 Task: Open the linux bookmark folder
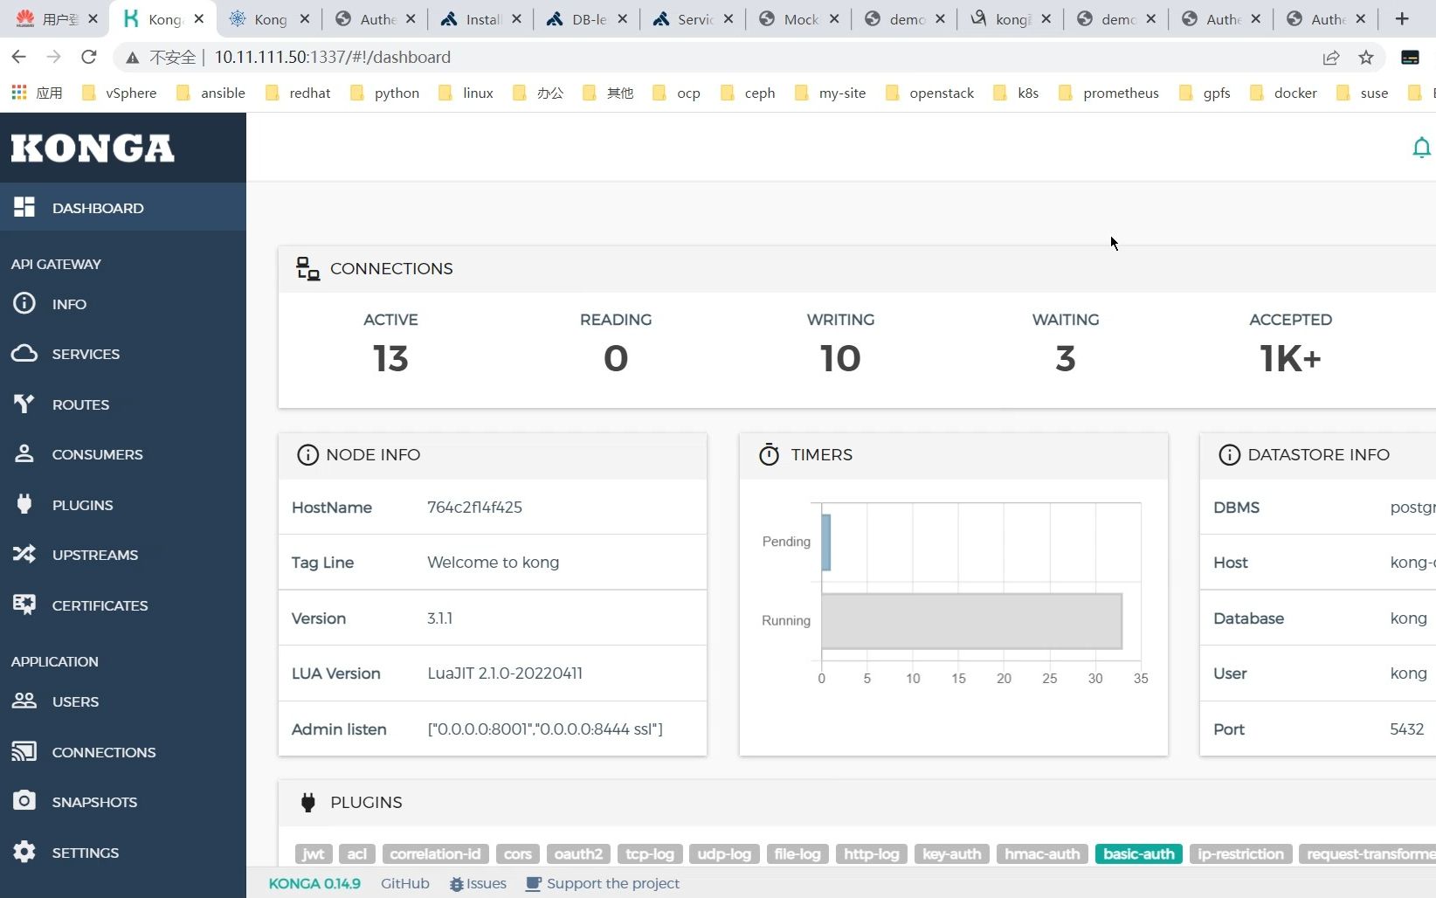pos(466,93)
